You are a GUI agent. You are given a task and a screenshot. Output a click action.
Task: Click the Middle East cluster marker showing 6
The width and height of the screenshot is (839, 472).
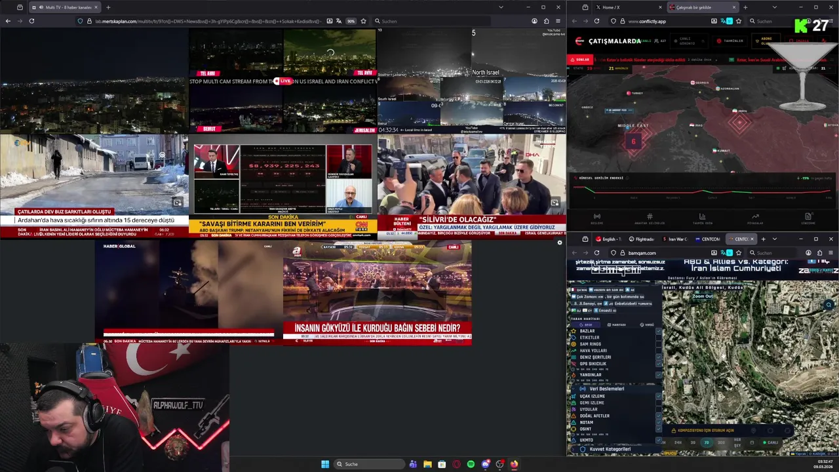[x=633, y=142]
